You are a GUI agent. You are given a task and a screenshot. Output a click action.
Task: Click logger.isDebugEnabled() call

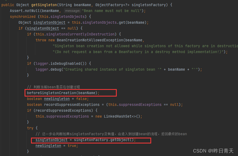pyautogui.click(x=61, y=63)
